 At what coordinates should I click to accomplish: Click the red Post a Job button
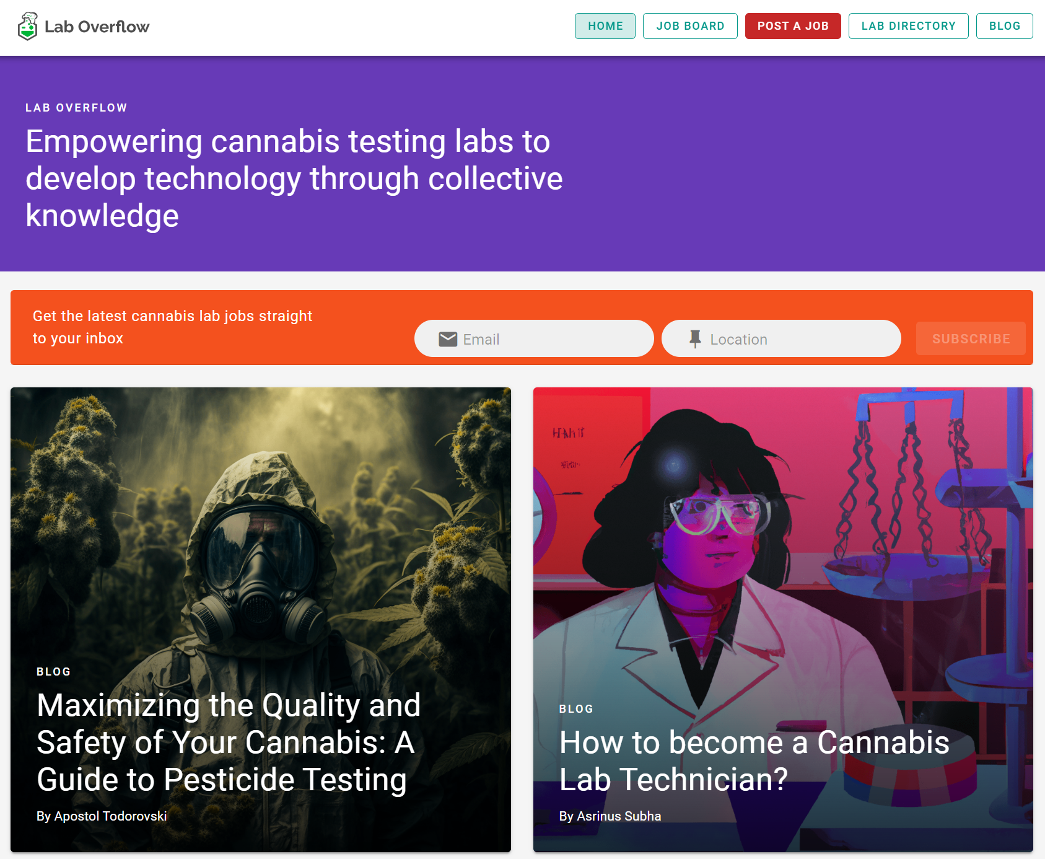(793, 26)
